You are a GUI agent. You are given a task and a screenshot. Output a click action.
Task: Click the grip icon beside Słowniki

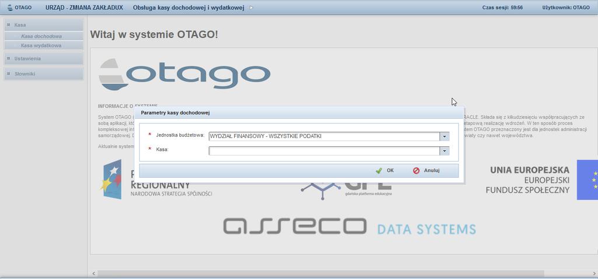pyautogui.click(x=8, y=74)
